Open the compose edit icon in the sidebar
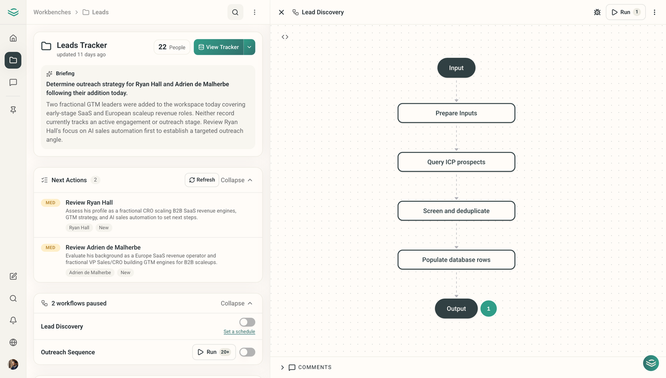This screenshot has width=666, height=378. click(13, 277)
